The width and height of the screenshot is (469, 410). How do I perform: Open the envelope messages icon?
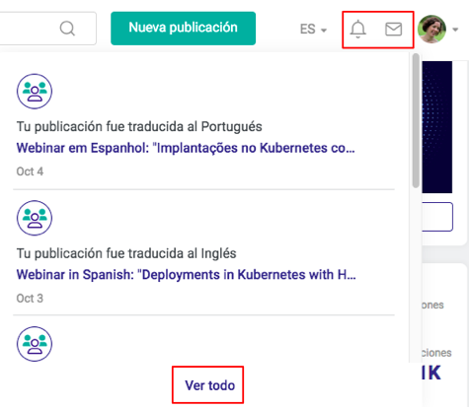point(393,29)
